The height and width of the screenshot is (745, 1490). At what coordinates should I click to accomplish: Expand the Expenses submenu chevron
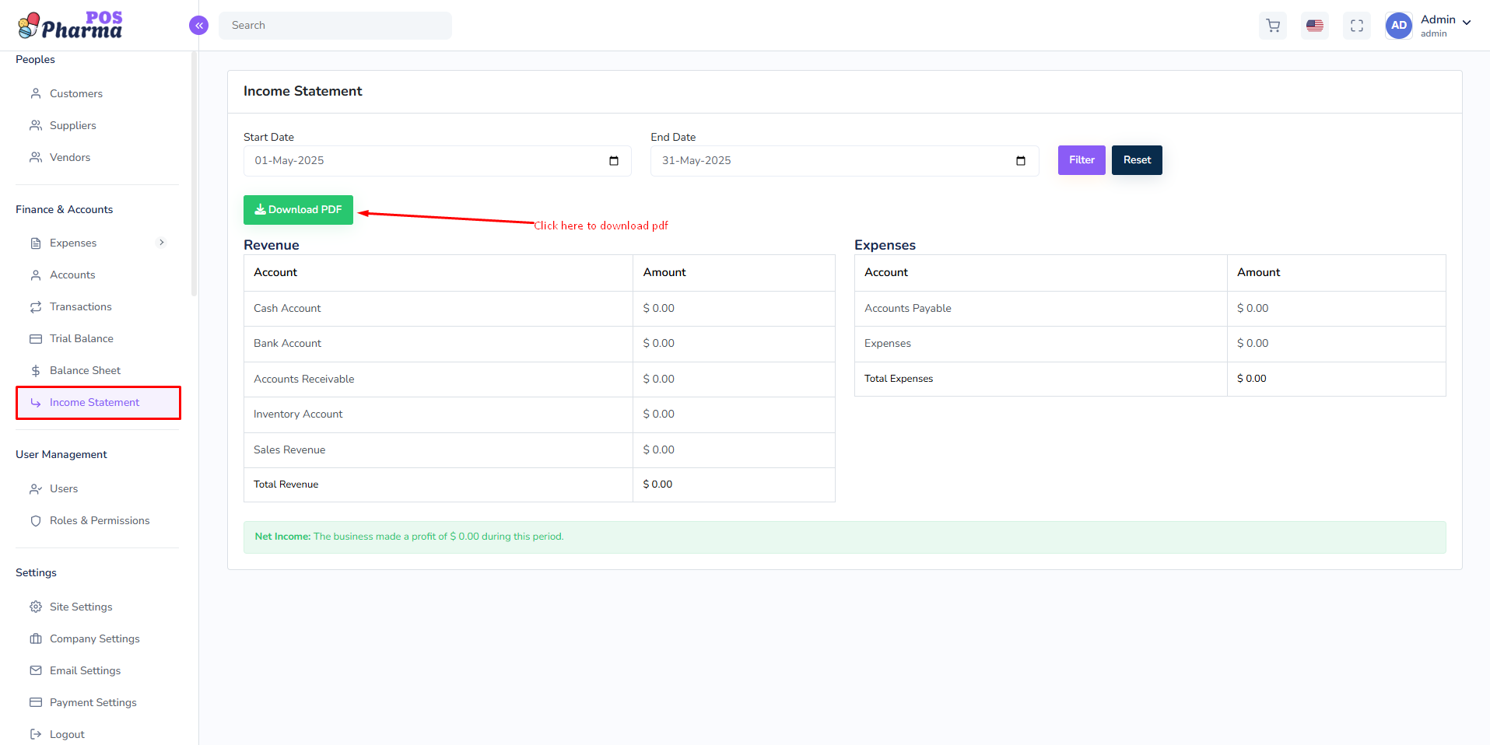coord(162,243)
